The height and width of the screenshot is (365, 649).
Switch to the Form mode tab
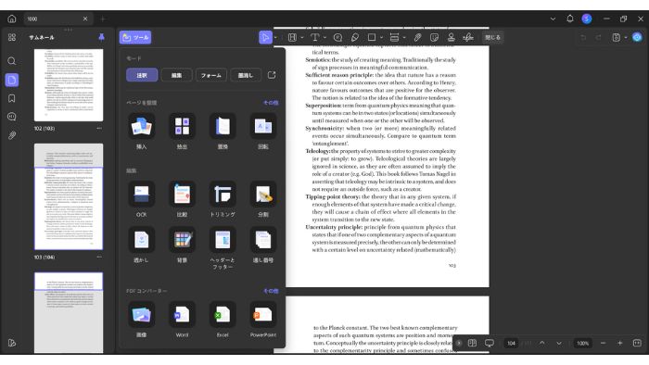click(211, 75)
